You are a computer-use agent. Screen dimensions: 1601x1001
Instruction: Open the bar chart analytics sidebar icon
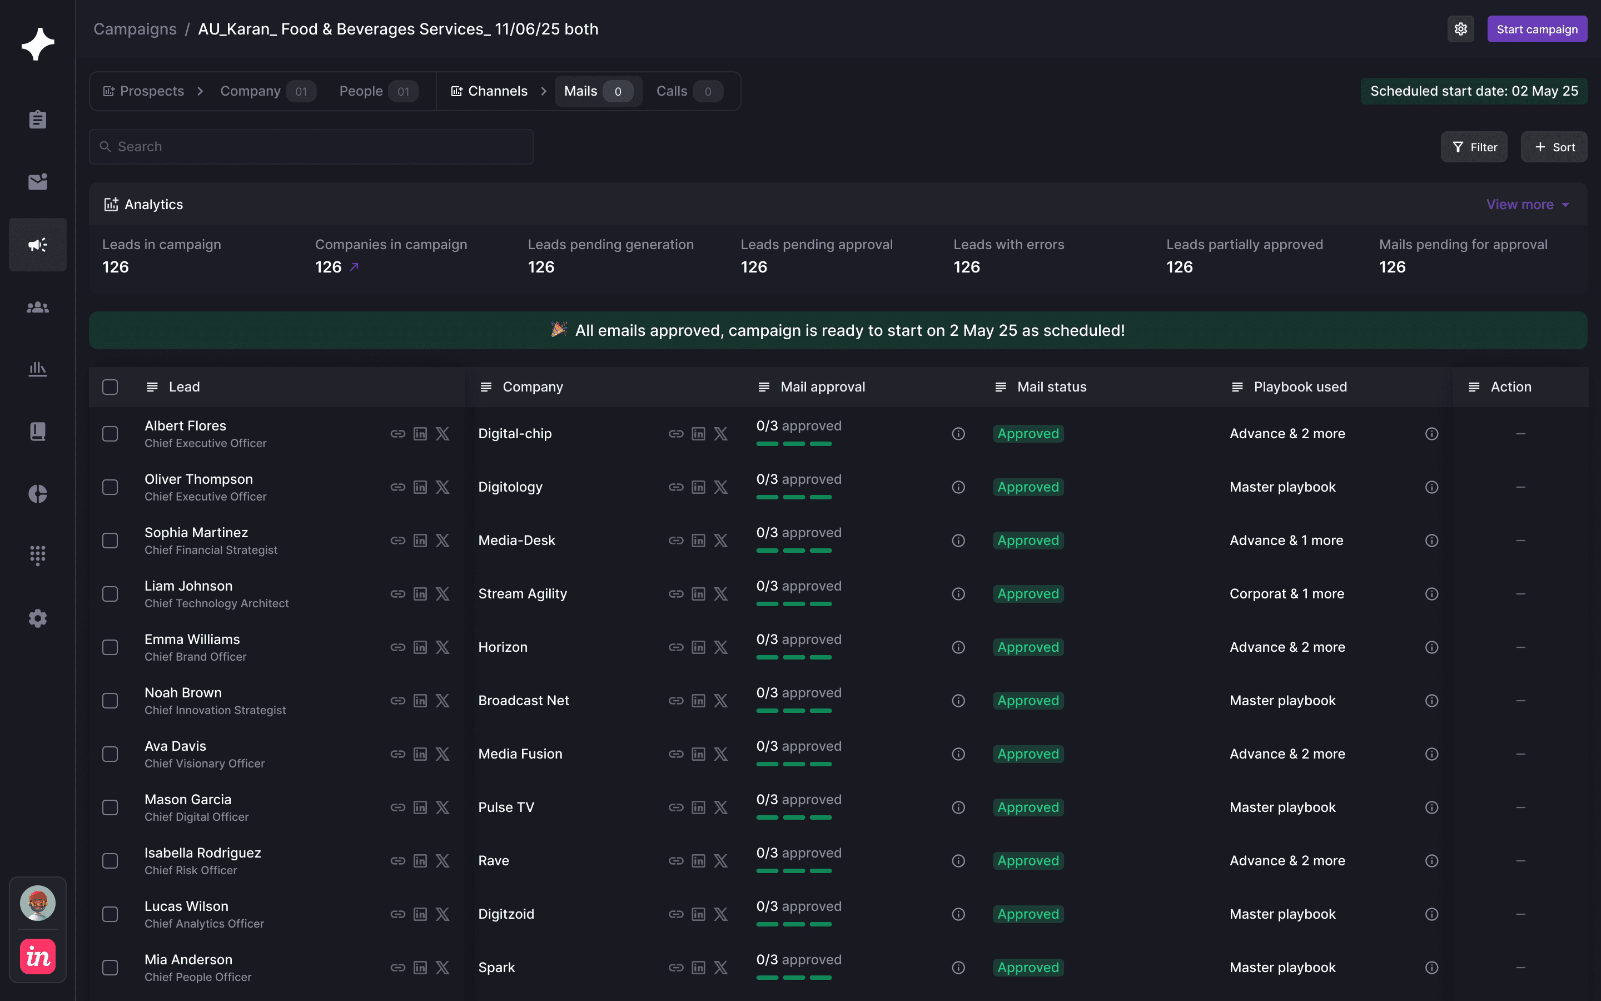click(38, 369)
